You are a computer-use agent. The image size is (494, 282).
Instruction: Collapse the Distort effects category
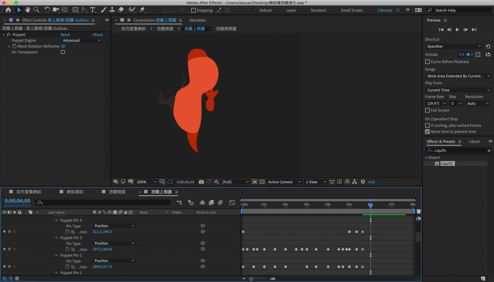[426, 158]
